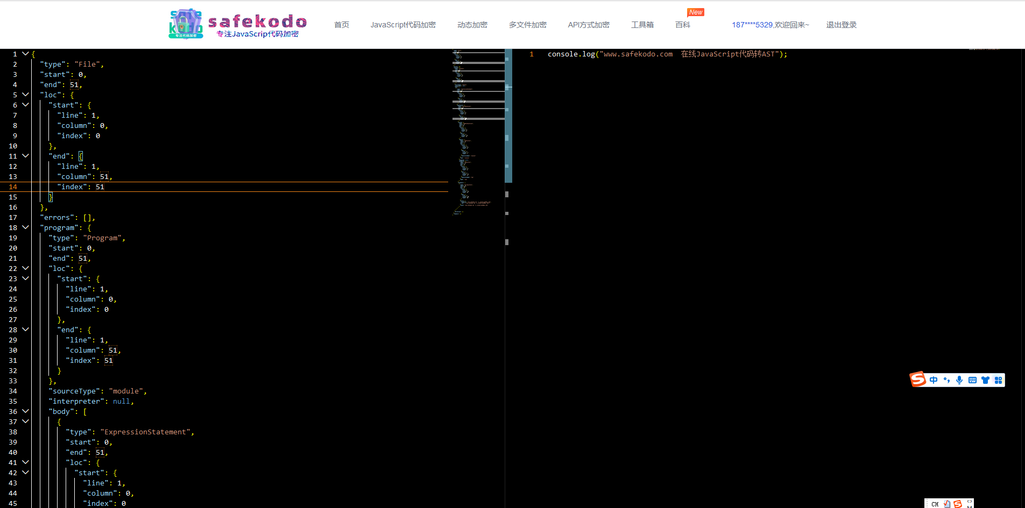Image resolution: width=1025 pixels, height=508 pixels.
Task: Click the 187****5329 account welcome link
Action: click(770, 25)
